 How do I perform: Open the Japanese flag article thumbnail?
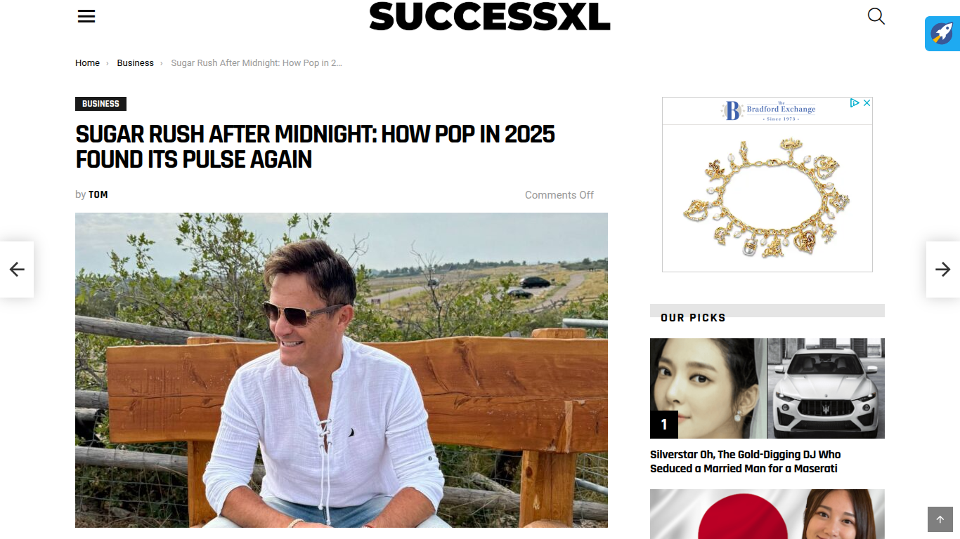click(x=767, y=514)
